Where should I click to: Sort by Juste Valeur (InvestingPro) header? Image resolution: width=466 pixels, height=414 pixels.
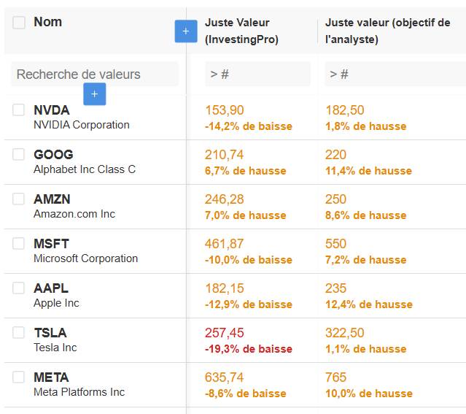coord(242,31)
